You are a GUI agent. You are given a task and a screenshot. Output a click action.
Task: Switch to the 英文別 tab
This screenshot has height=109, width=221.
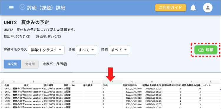(x=12, y=64)
